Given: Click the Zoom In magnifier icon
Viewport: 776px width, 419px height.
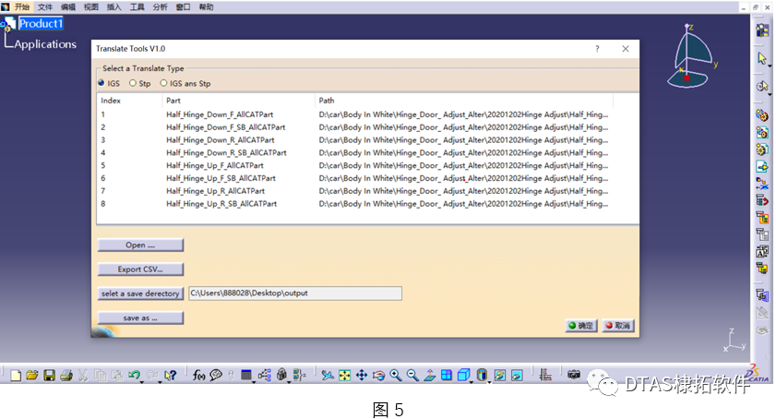Looking at the screenshot, I should [396, 376].
